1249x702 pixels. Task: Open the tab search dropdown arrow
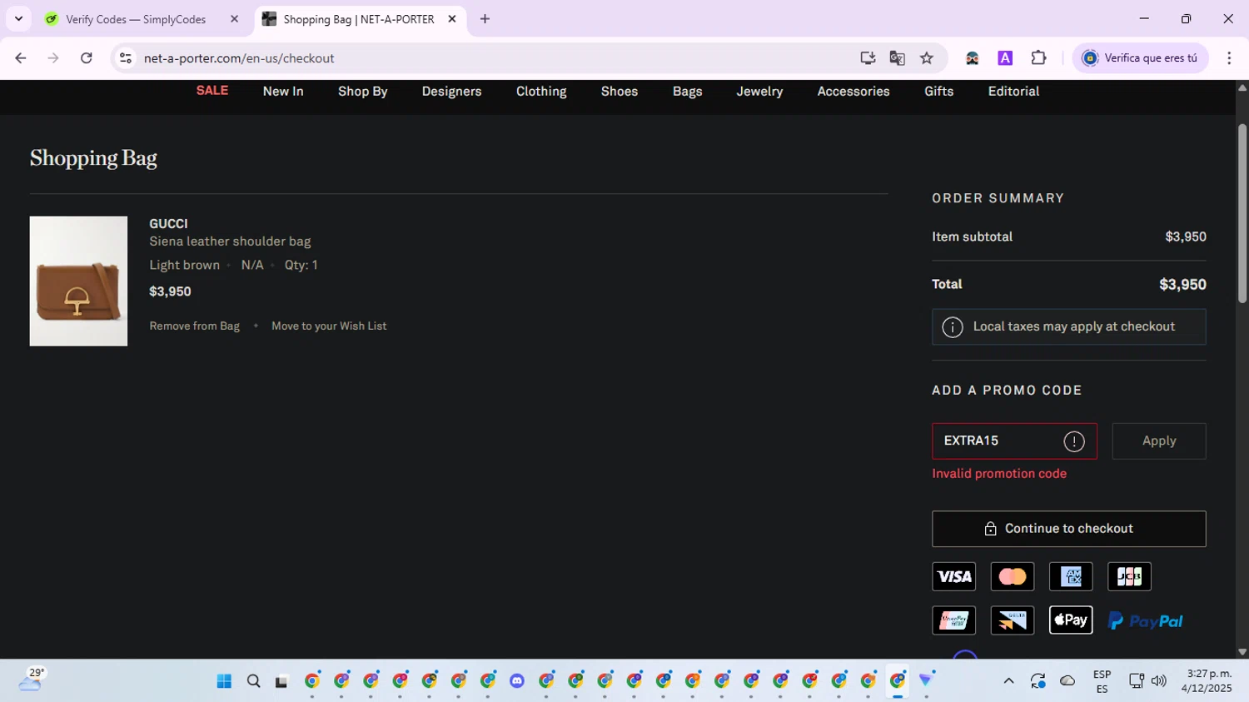pos(18,18)
